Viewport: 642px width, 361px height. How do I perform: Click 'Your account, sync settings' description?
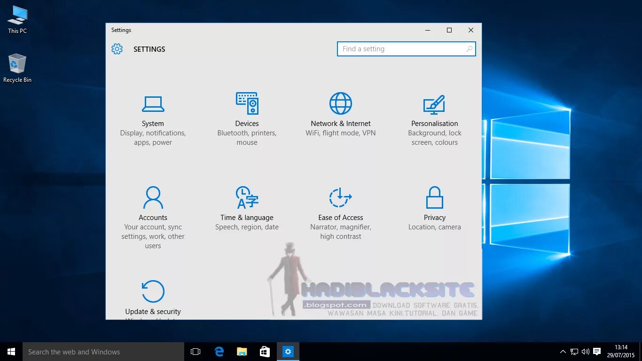[x=153, y=236]
